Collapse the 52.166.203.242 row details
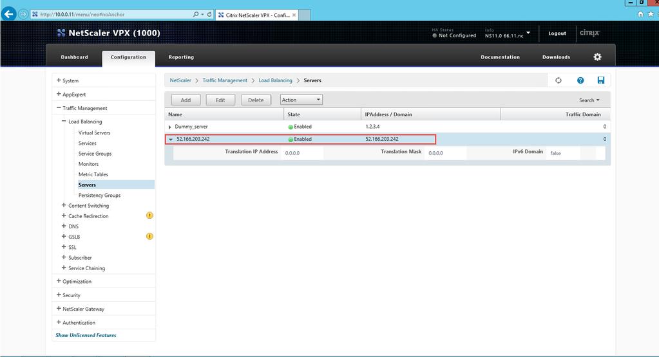This screenshot has width=659, height=357. [171, 140]
